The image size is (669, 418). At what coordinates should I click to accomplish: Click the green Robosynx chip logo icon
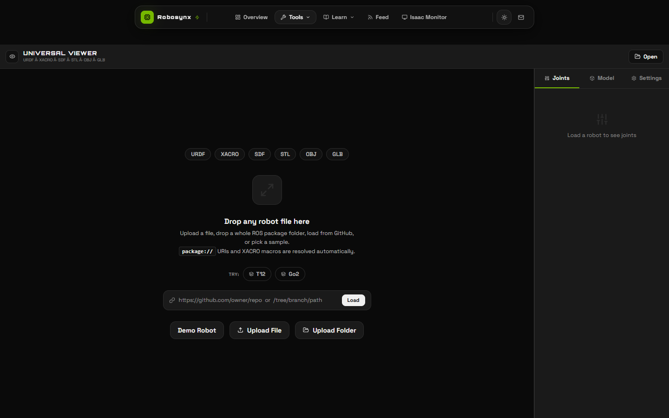(147, 17)
